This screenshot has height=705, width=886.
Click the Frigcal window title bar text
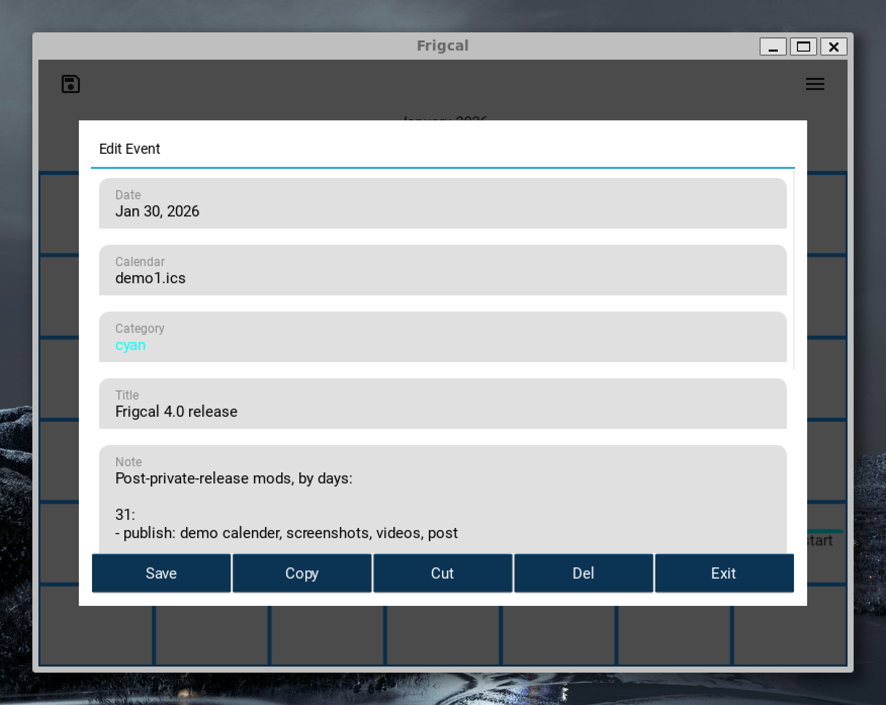click(442, 46)
